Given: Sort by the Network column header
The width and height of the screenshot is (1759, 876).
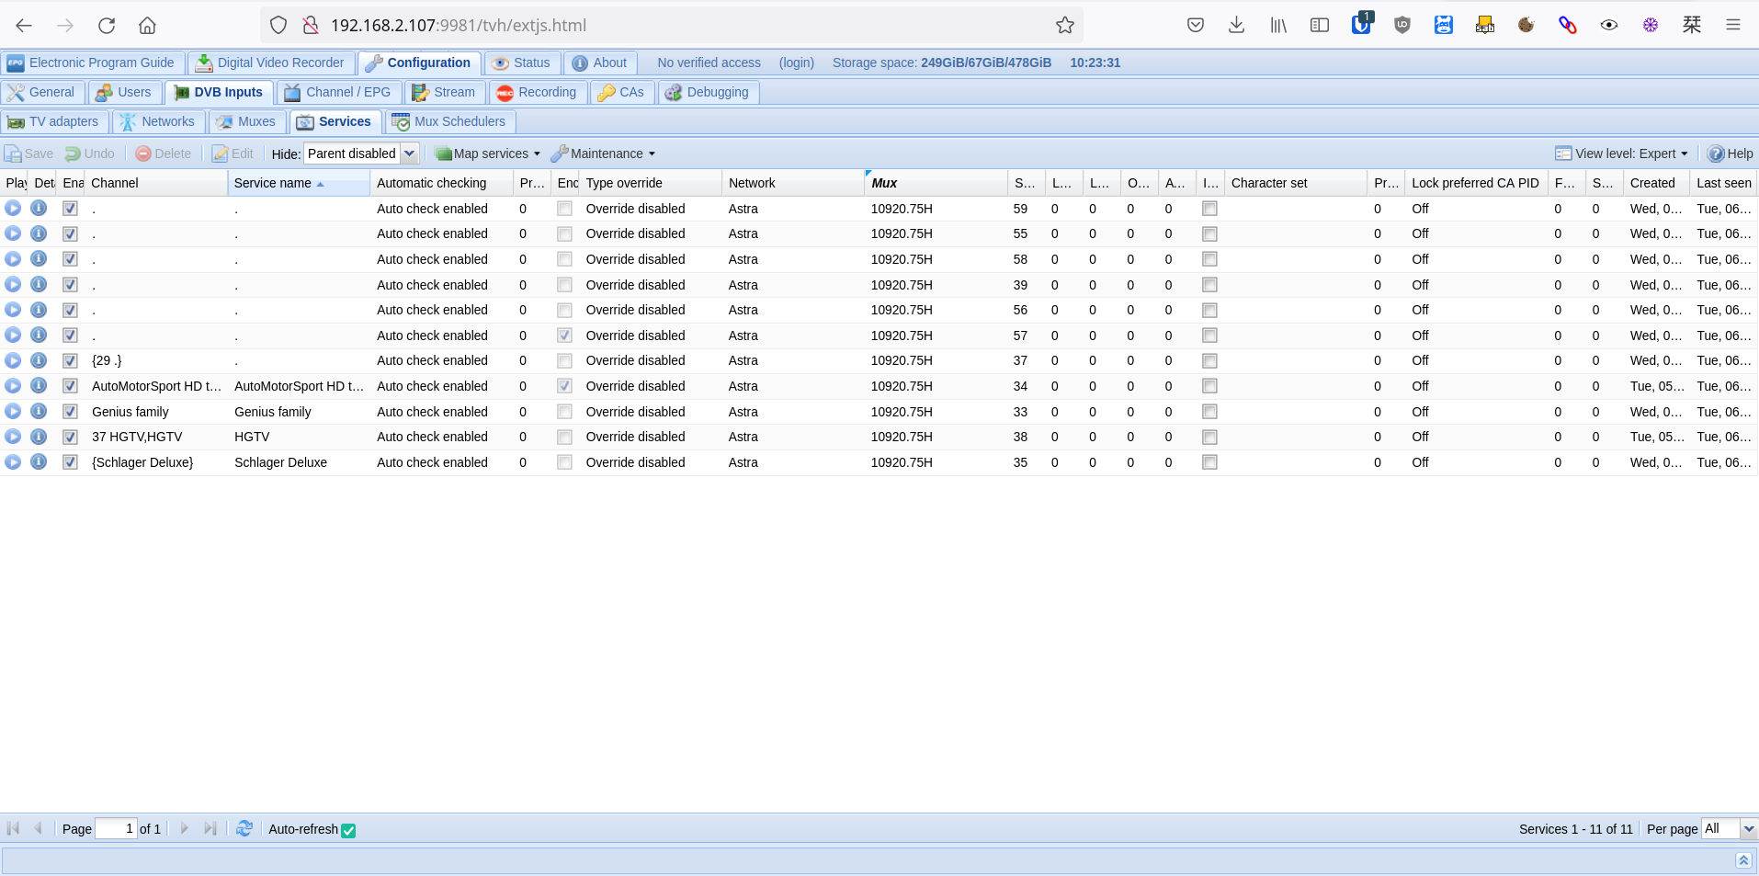Looking at the screenshot, I should pos(792,183).
